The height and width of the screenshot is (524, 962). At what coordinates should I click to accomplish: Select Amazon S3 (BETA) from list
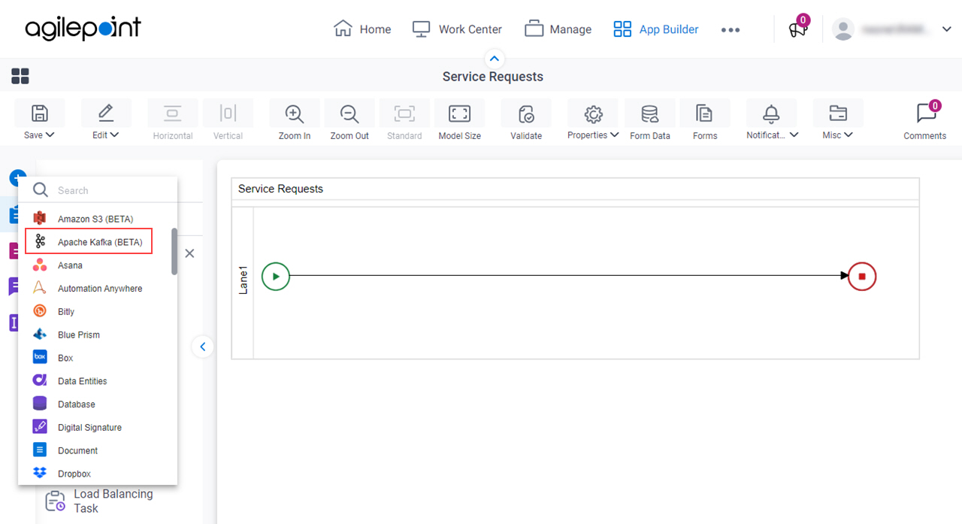click(95, 219)
